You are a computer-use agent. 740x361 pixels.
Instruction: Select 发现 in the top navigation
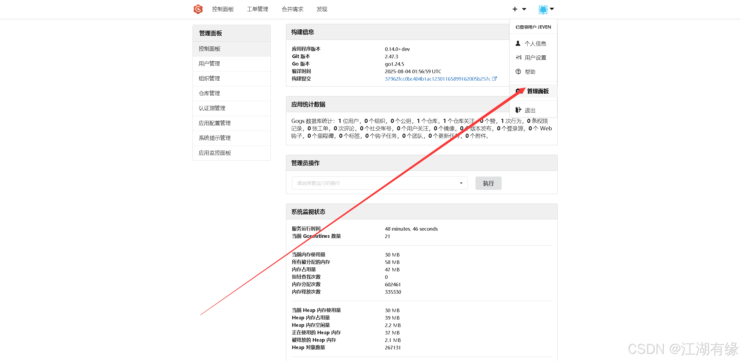coord(322,9)
